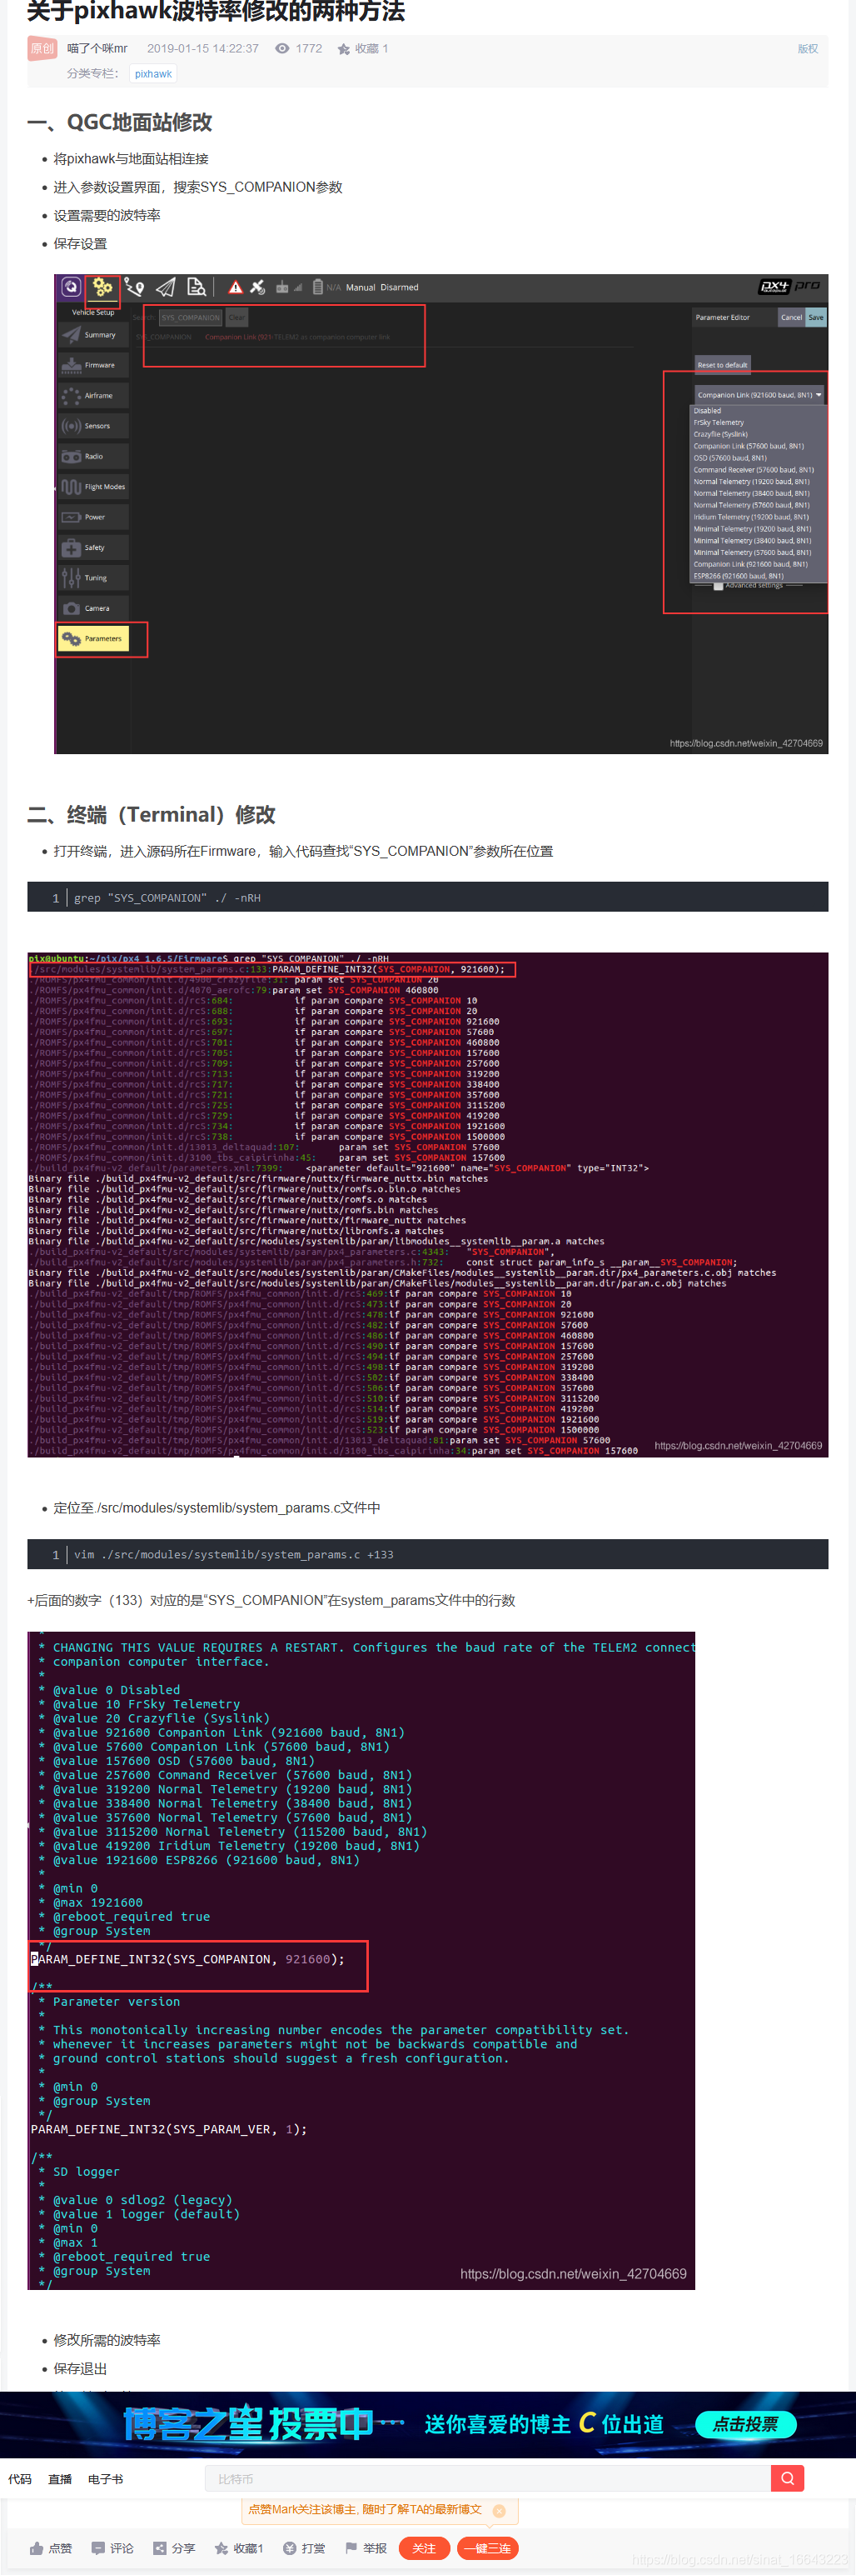This screenshot has height=2575, width=856.
Task: Click the 原创 badge
Action: (42, 48)
